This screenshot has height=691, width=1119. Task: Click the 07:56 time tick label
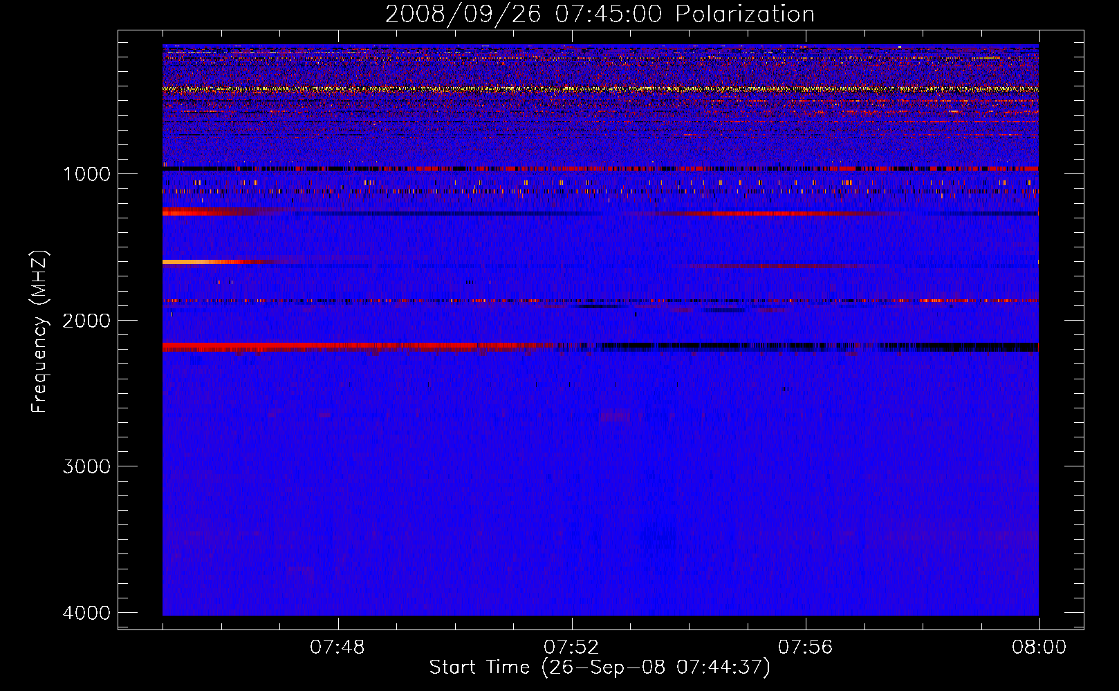pos(805,647)
